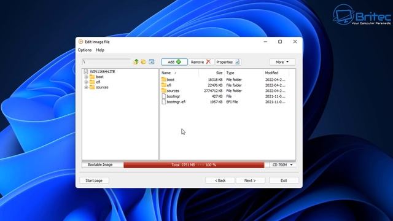Click the app icon in title bar
Screen dimensions: 393x221
pos(80,42)
